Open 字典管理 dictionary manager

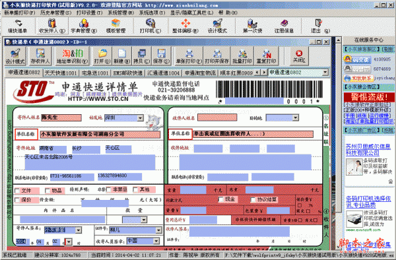pos(84,26)
